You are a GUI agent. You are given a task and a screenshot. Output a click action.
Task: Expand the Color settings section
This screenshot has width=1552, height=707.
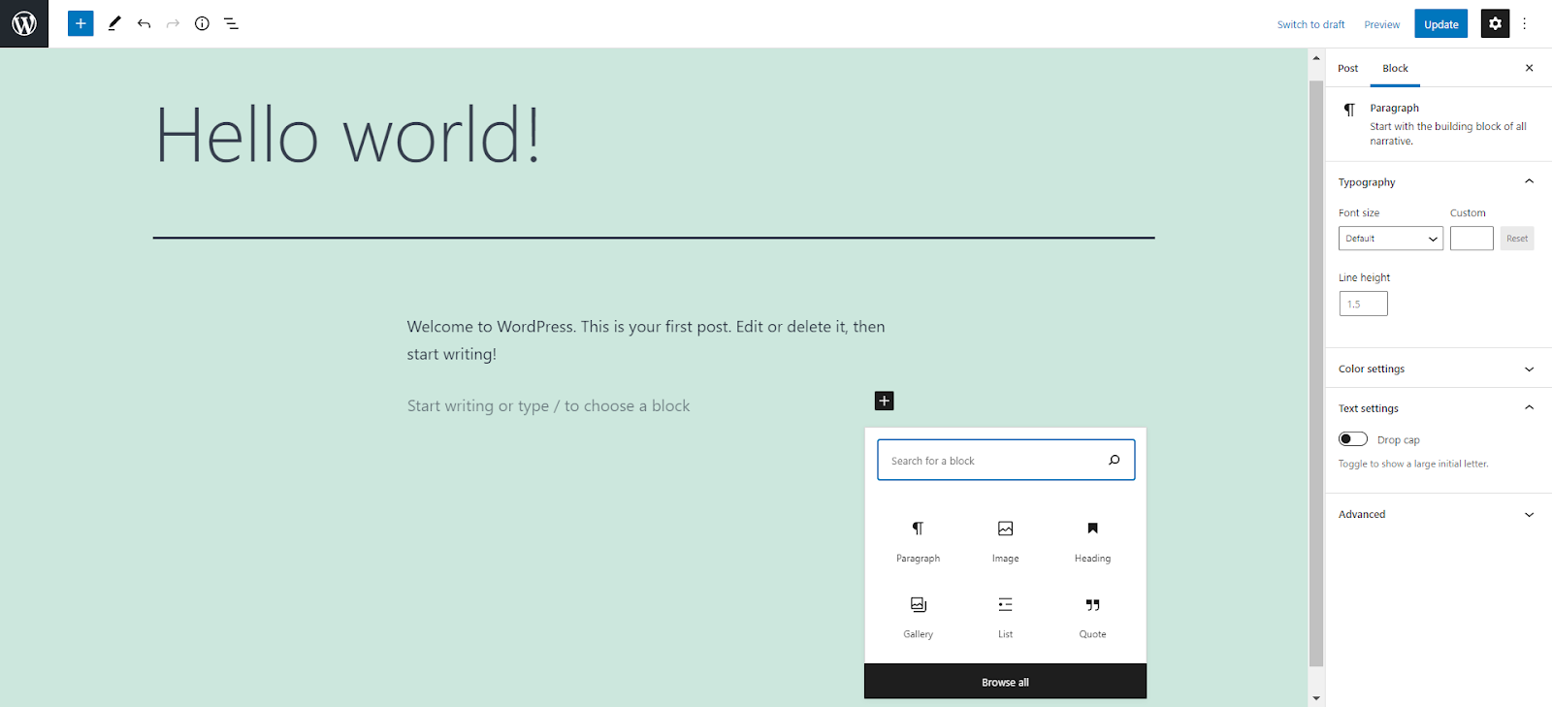(x=1439, y=369)
